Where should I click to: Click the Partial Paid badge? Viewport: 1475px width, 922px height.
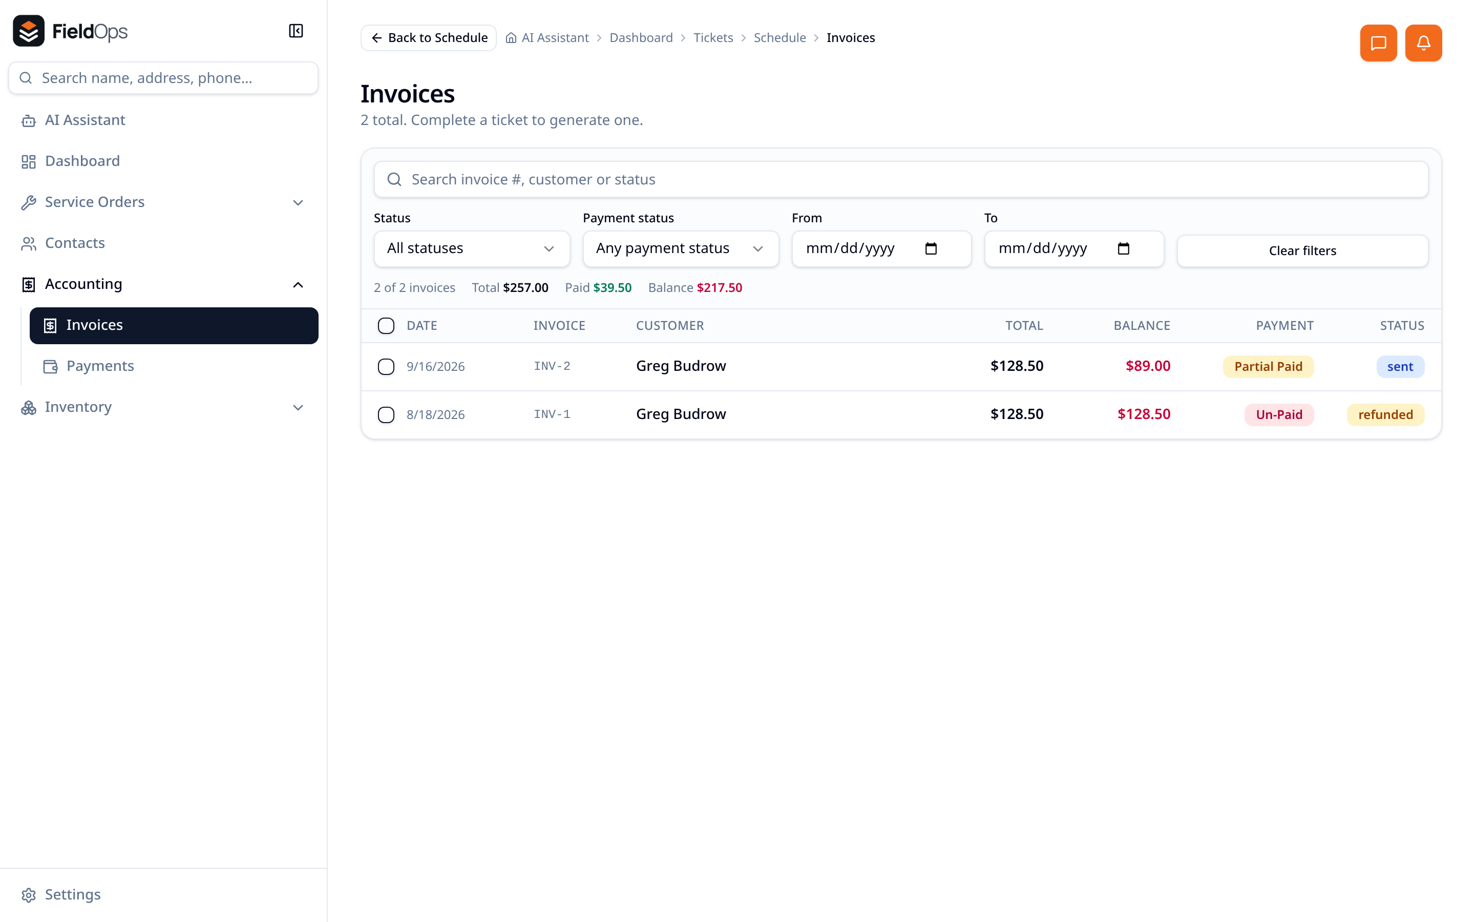[x=1268, y=366]
